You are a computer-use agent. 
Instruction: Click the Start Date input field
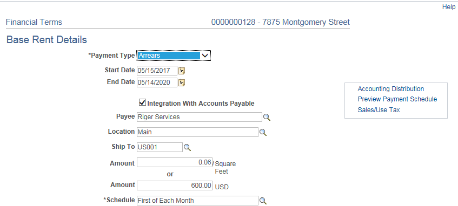point(157,71)
